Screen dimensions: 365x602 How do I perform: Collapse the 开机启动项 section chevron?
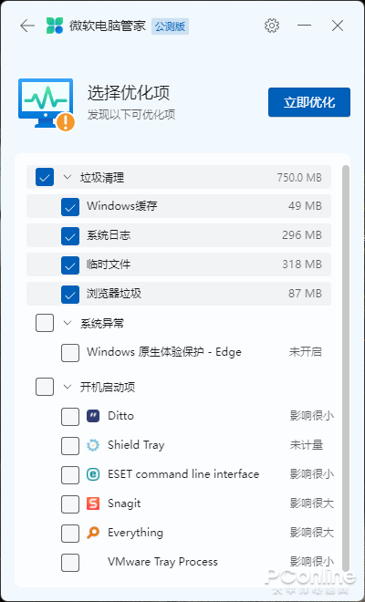point(68,387)
